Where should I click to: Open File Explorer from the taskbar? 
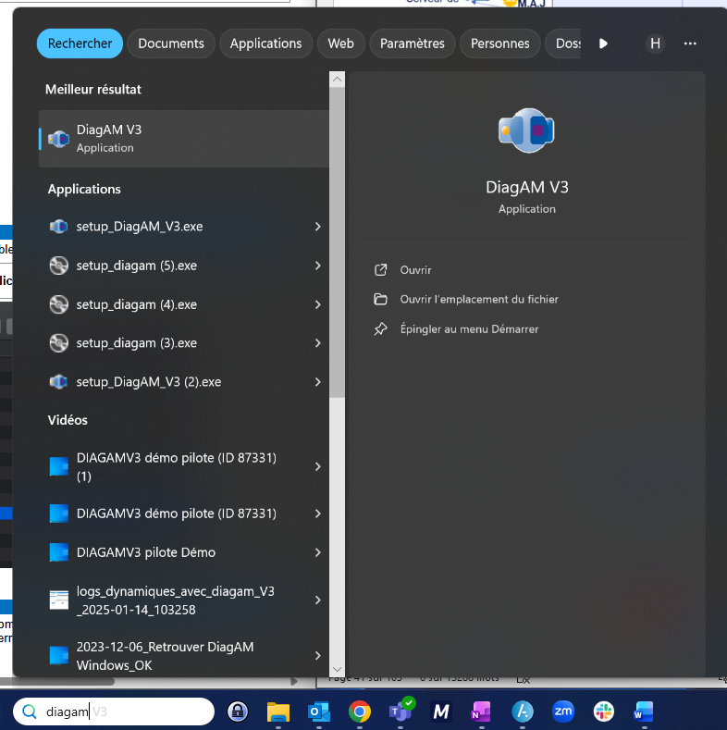click(x=278, y=711)
